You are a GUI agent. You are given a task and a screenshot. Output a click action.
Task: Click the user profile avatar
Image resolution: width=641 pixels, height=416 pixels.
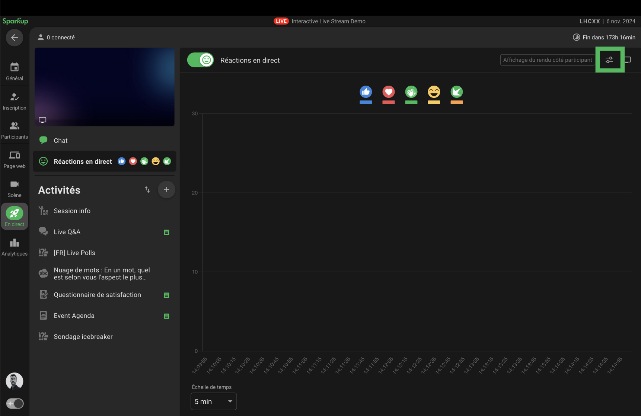(15, 381)
